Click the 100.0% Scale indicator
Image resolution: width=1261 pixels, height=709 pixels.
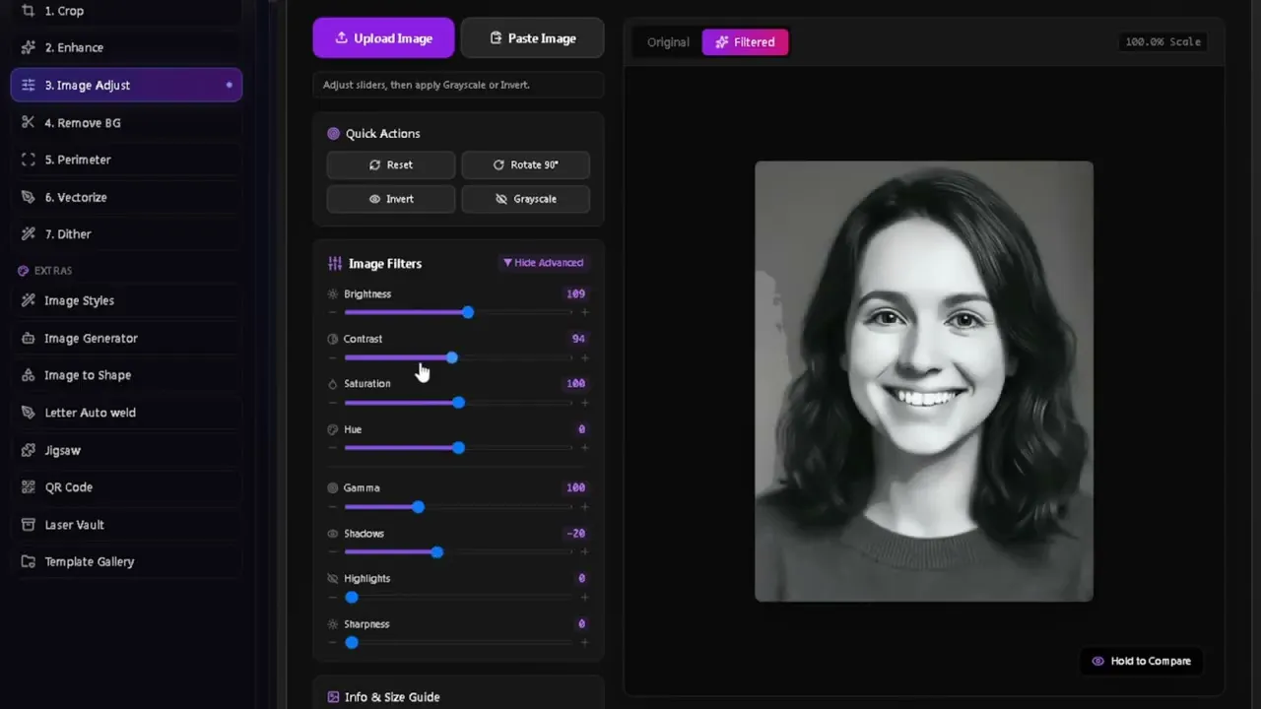tap(1163, 41)
